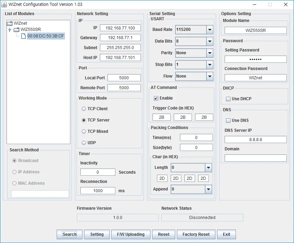Click the Subnet field 255.255.255.0

120,48
